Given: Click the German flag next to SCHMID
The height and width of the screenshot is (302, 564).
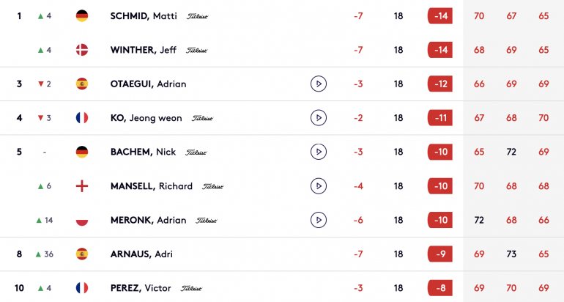Looking at the screenshot, I should point(82,16).
